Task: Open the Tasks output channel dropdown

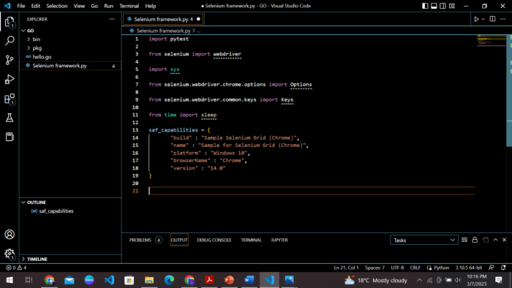Action: pyautogui.click(x=423, y=240)
